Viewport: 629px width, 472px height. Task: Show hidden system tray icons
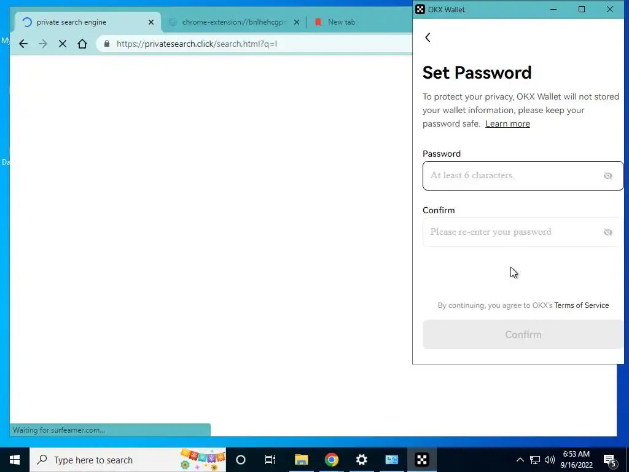520,460
